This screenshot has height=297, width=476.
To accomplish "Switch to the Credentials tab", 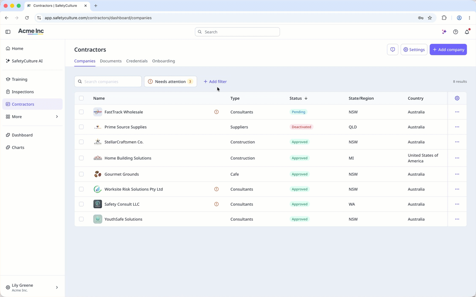I will click(137, 61).
